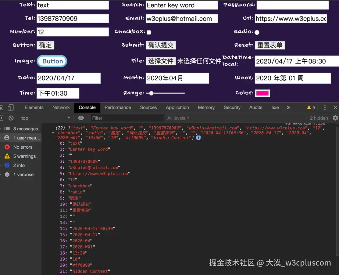
Task: Open the Audits tab
Action: click(256, 107)
